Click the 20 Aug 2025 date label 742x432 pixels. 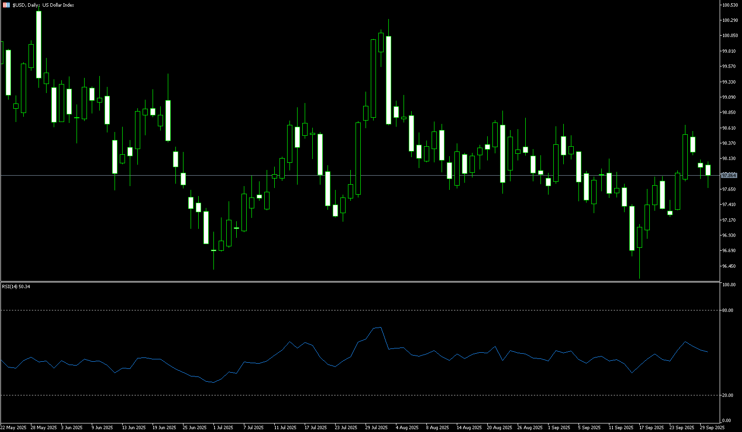point(499,428)
